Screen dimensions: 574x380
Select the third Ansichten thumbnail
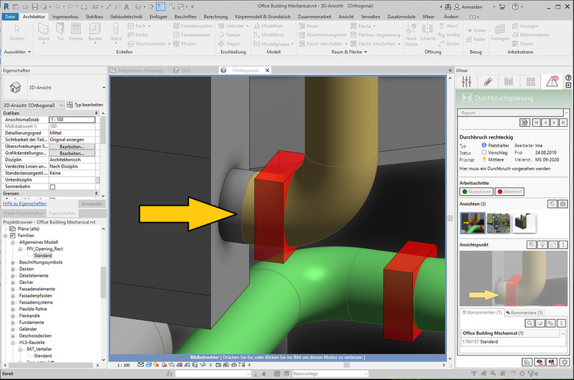pos(523,223)
